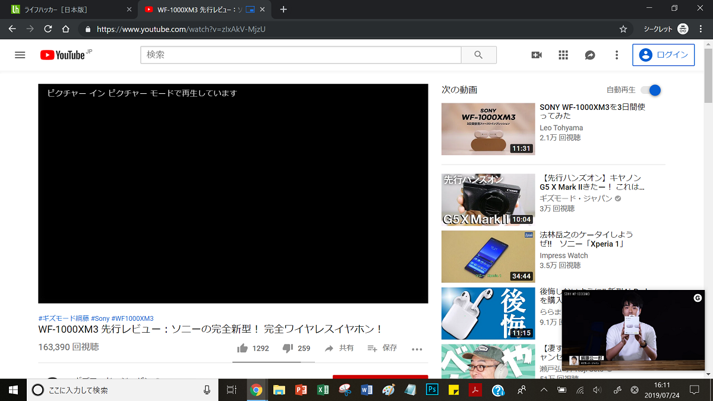Click the Windows taskbar search box
Viewport: 713px width, 401px height.
coord(122,390)
